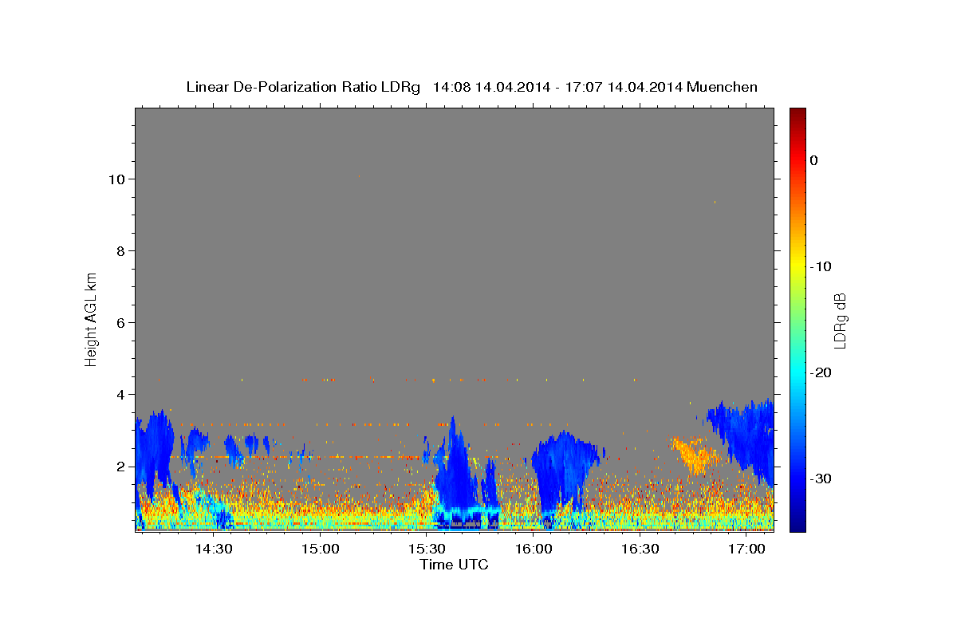Click the plot title 'Linear De-Polarization Ratio LDRg'

point(303,87)
